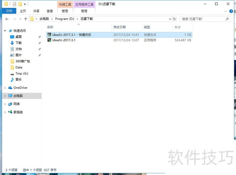Click the folder icon in address bar
This screenshot has height=175, width=236.
click(32, 19)
